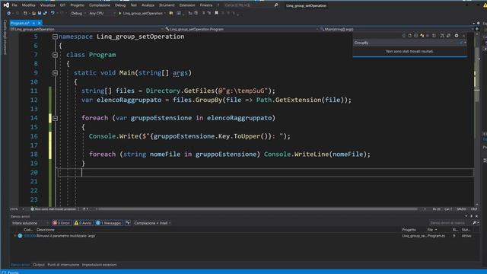Screen dimensions: 487x274
Task: Click the File column header
Action: 430,230
